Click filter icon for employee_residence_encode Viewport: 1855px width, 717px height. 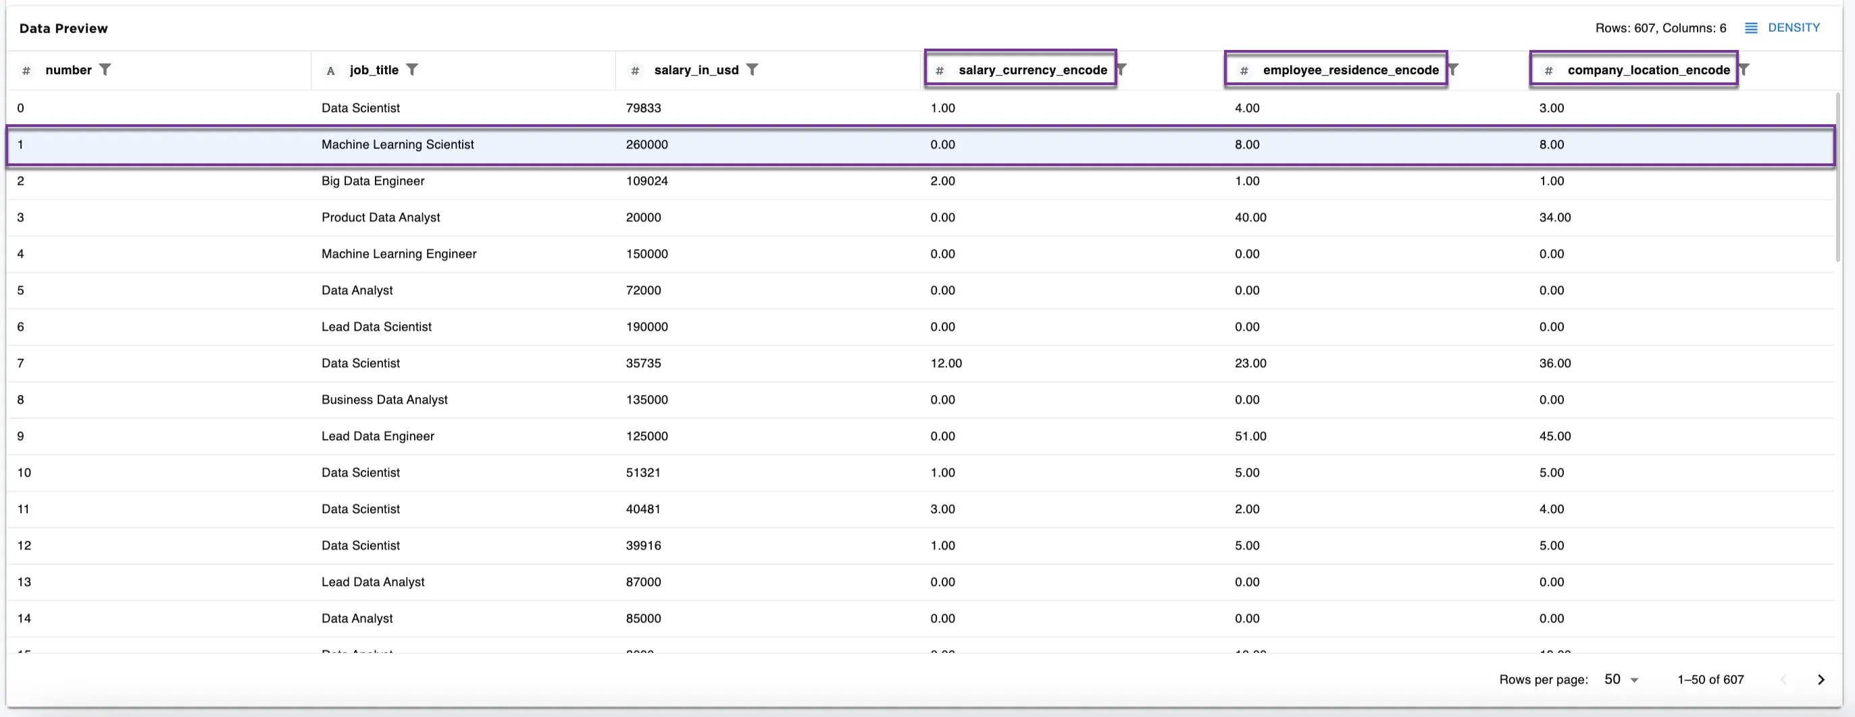1453,70
